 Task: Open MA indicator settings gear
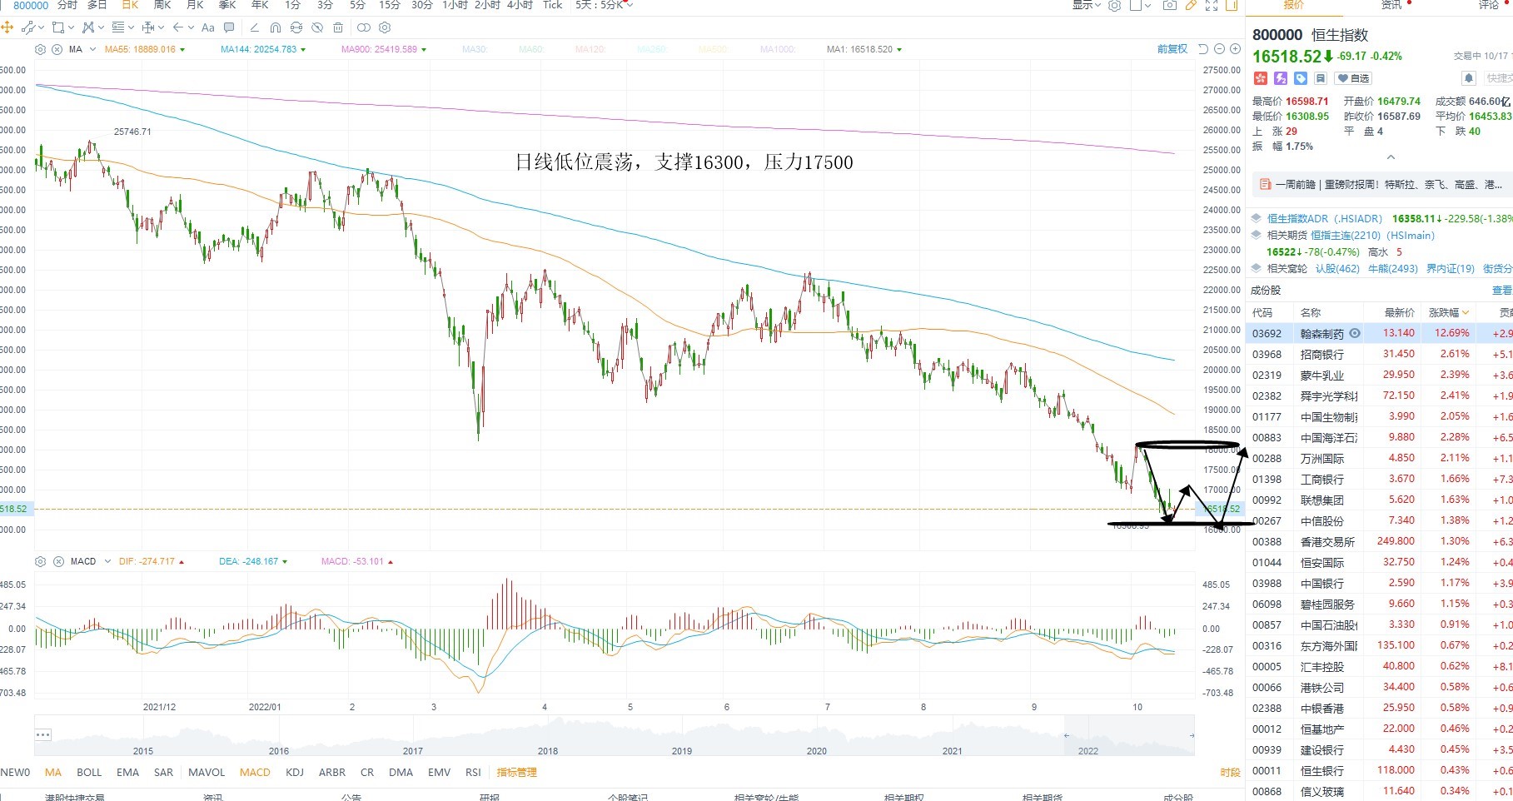click(x=40, y=49)
